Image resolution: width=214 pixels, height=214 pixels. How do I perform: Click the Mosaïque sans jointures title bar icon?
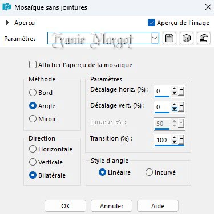(x=7, y=7)
